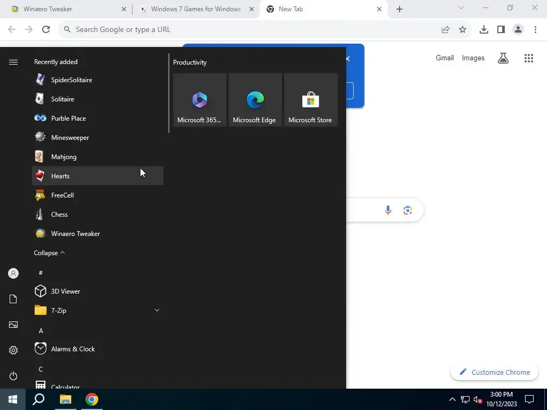The image size is (547, 410).
Task: Click the Windows Start button
Action: (x=13, y=399)
